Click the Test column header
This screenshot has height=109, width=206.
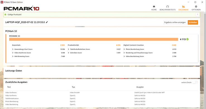pos(9,87)
